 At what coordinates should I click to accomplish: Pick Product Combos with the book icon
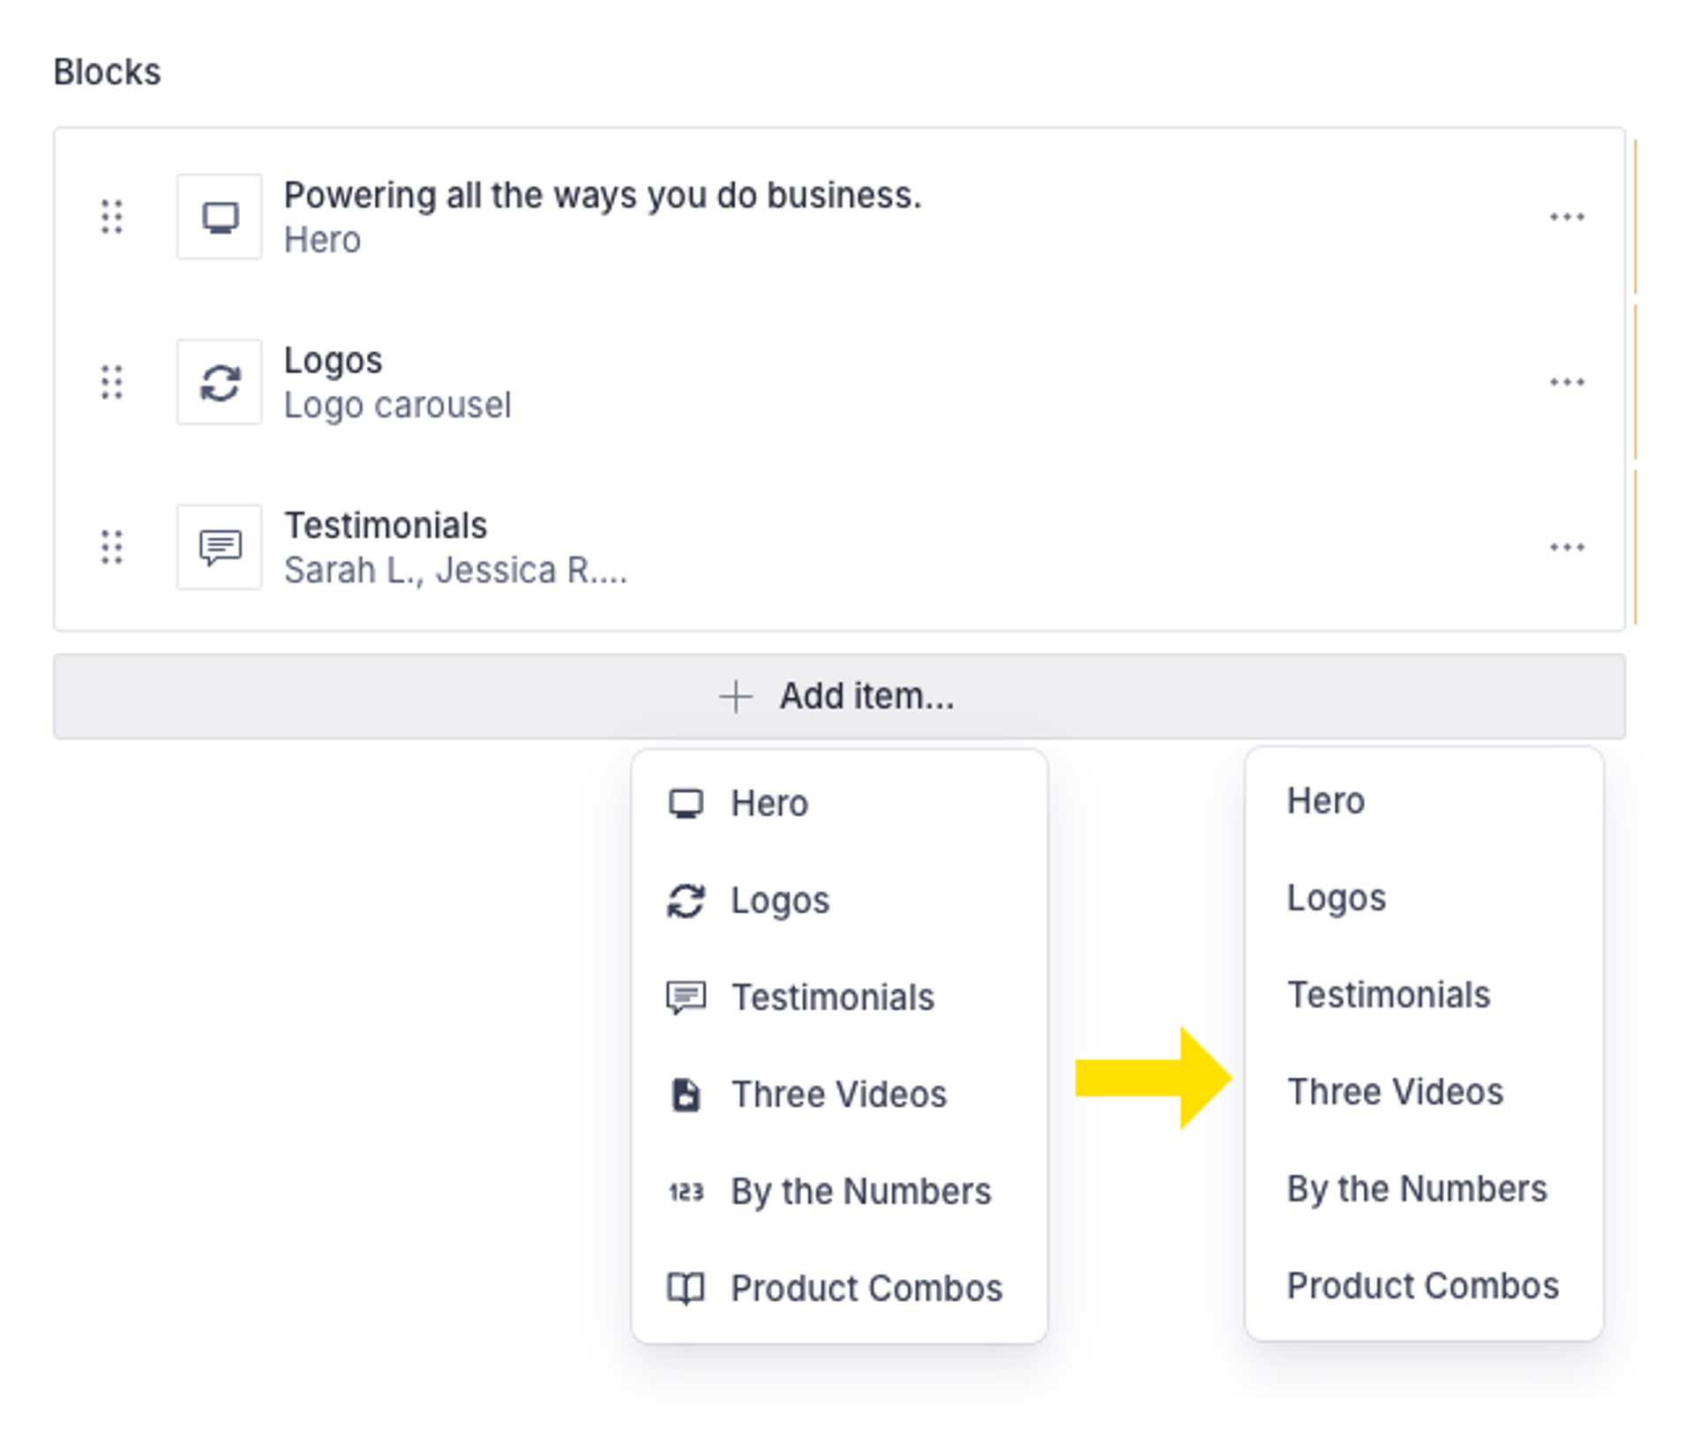point(866,1289)
